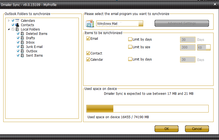The height and width of the screenshot is (140, 219).
Task: Uncheck the Junk E-mail checkbox
Action: pyautogui.click(x=18, y=47)
